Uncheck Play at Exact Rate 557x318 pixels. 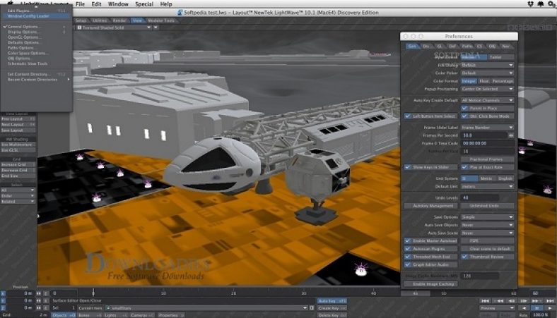[464, 167]
